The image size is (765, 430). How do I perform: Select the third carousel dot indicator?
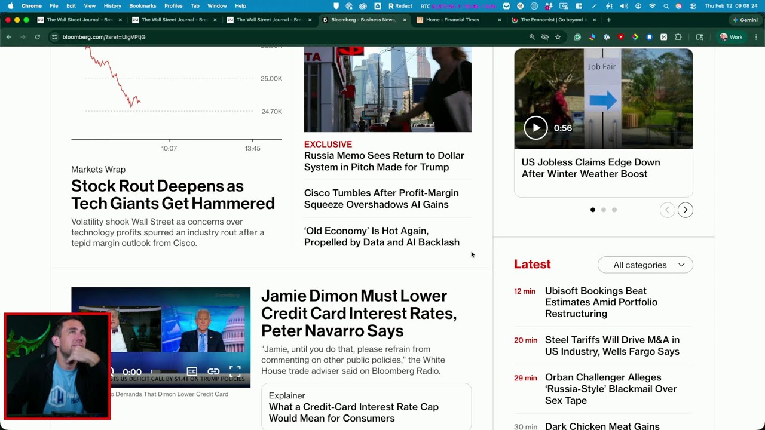pyautogui.click(x=614, y=210)
